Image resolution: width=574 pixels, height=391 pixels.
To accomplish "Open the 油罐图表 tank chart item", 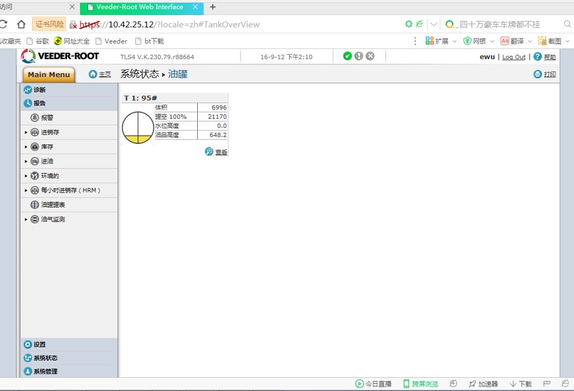I will coord(53,205).
